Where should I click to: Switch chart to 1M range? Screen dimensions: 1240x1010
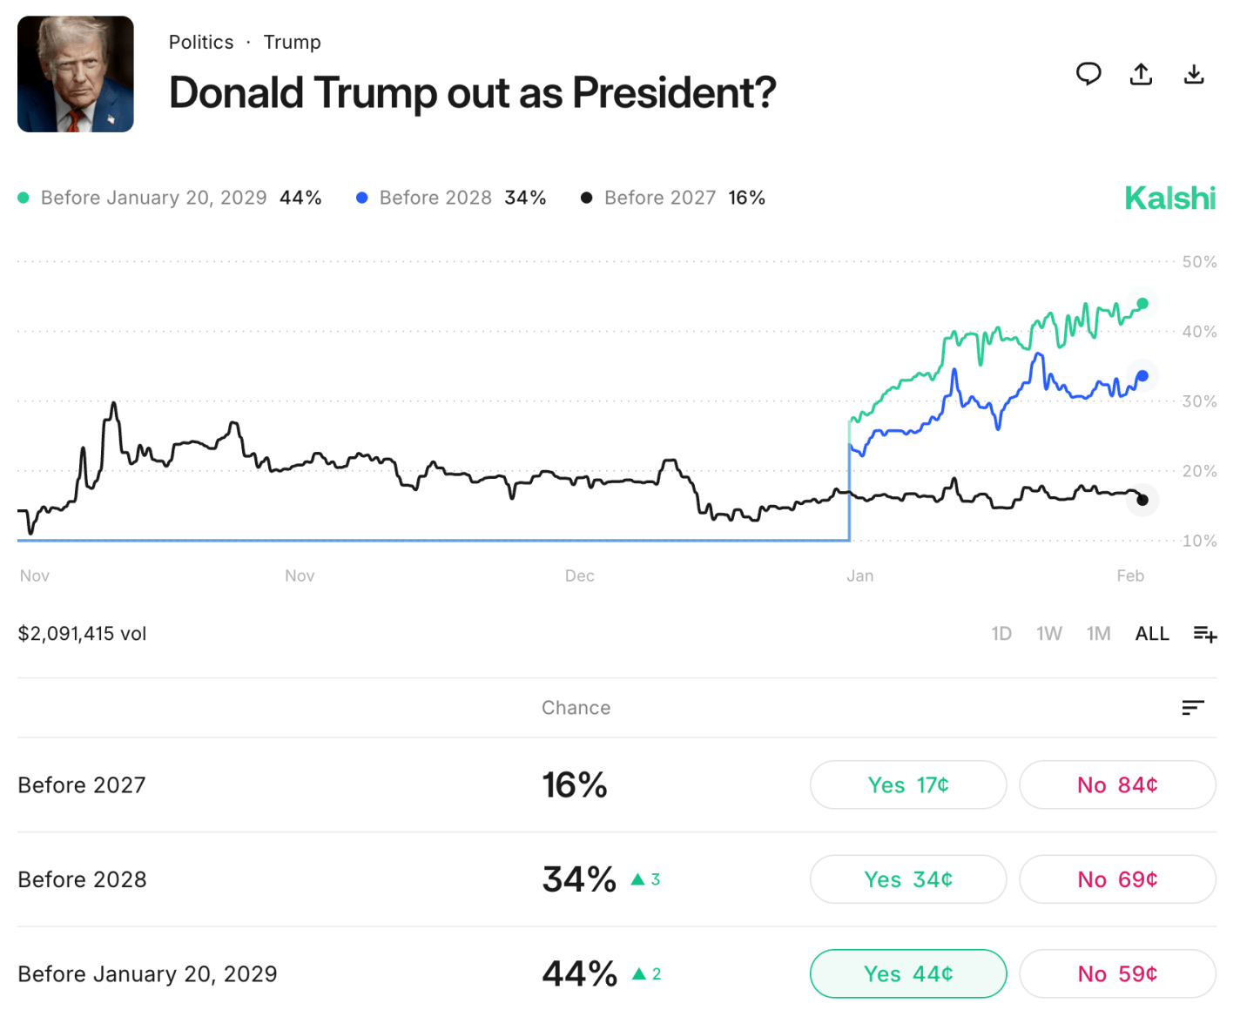[x=1099, y=634]
